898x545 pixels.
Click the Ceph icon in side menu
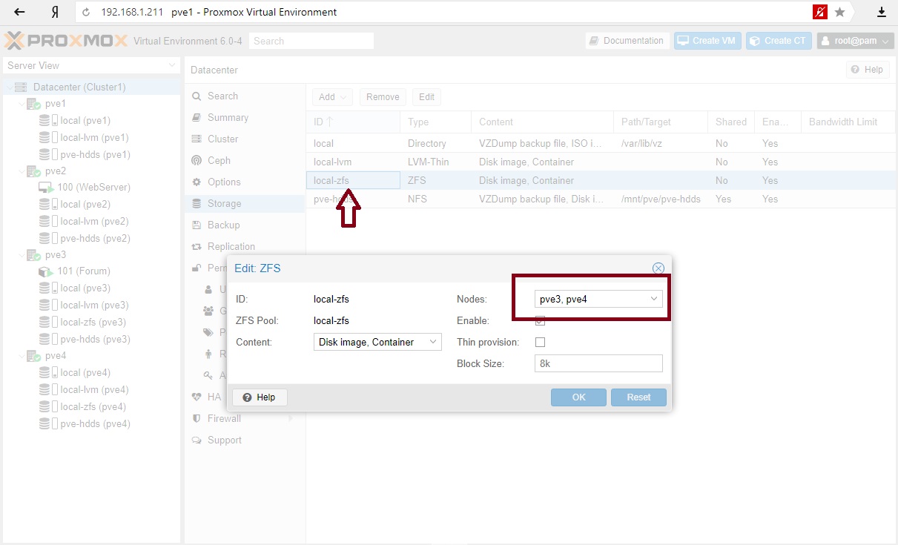click(197, 161)
